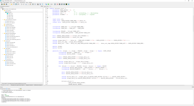Viewport: 194px width, 106px height.
Task: Close the bitonic_sort.v editor tab
Action: coord(50,7)
